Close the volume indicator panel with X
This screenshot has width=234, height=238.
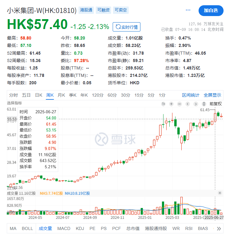click(x=220, y=193)
